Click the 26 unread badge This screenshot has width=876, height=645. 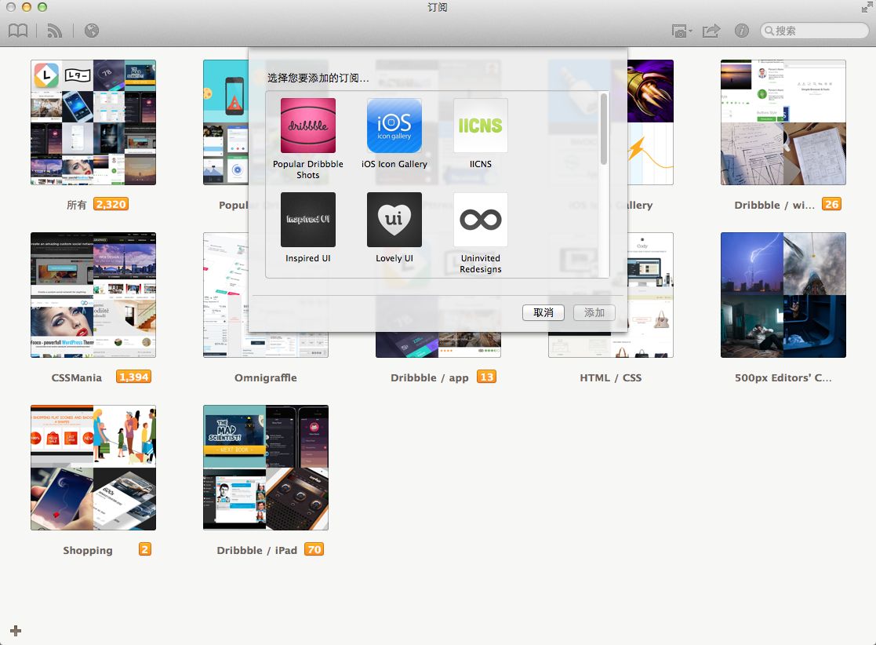pos(831,204)
